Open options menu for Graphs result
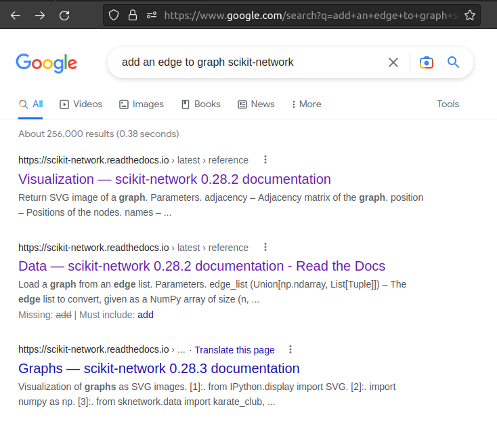 click(290, 349)
